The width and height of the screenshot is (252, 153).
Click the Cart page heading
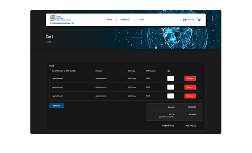point(49,37)
